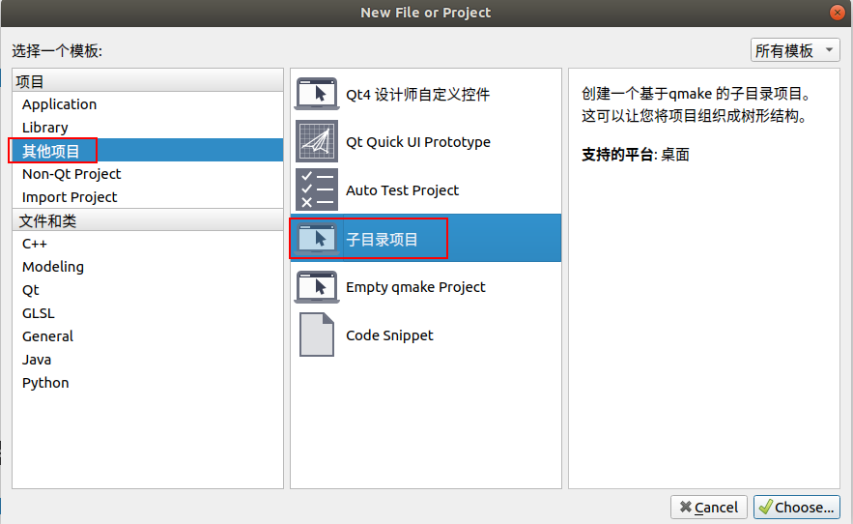Select the 其他项目 category

(148, 151)
